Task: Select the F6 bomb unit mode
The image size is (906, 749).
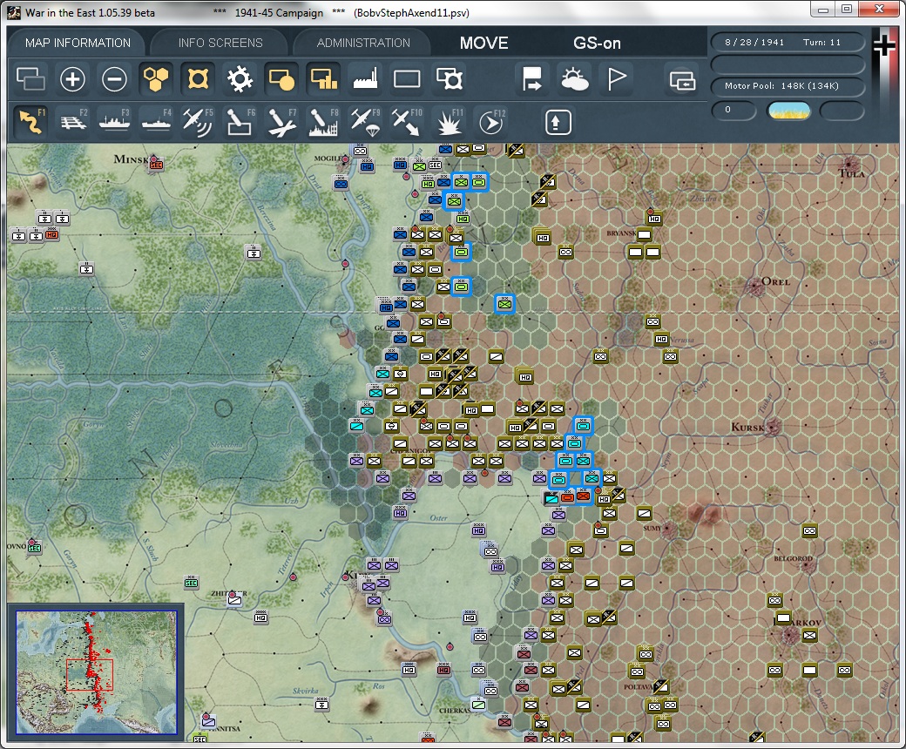Action: 240,121
